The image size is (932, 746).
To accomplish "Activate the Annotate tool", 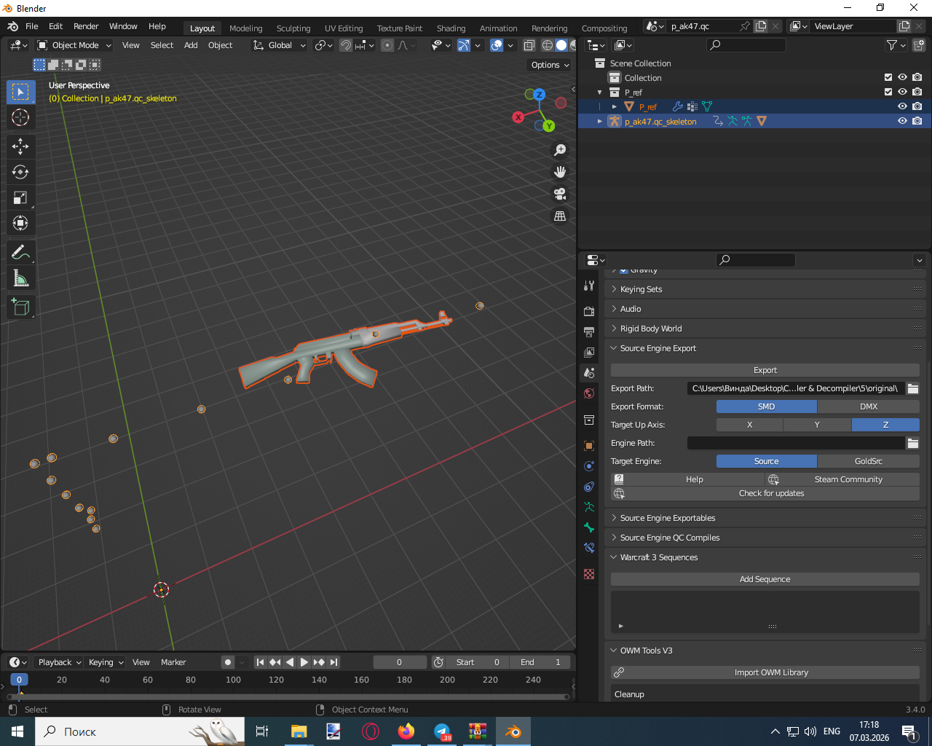I will [x=20, y=253].
